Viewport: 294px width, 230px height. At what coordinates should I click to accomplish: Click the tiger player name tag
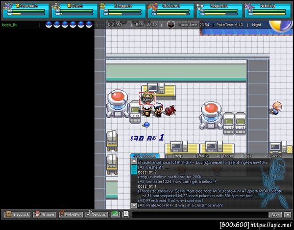click(147, 99)
